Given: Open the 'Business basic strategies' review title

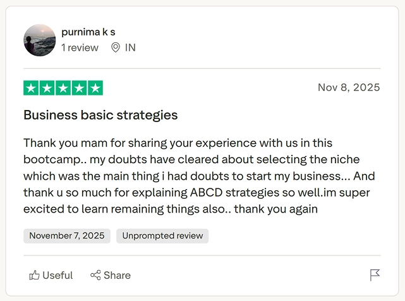Looking at the screenshot, I should pyautogui.click(x=100, y=115).
